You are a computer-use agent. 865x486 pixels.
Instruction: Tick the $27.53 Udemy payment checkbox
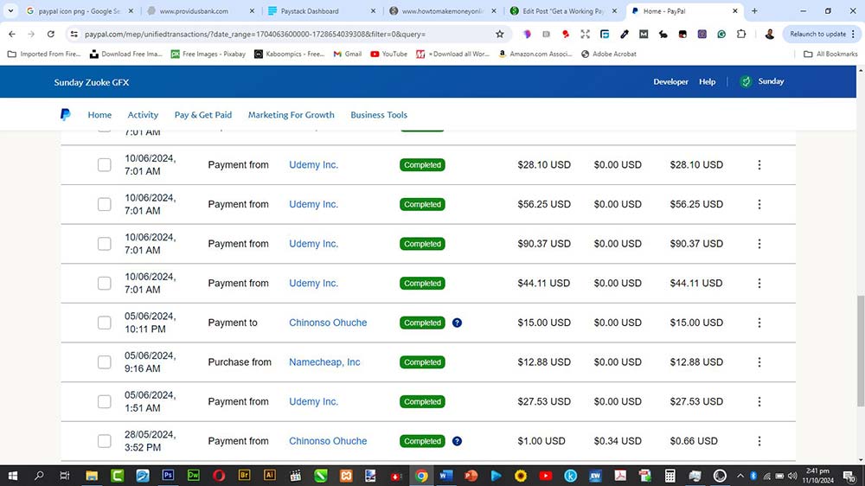point(105,401)
